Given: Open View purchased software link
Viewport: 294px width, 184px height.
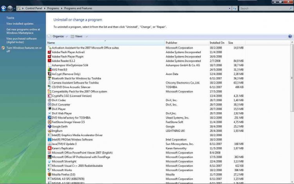Looking at the screenshot, I should (x=22, y=40).
